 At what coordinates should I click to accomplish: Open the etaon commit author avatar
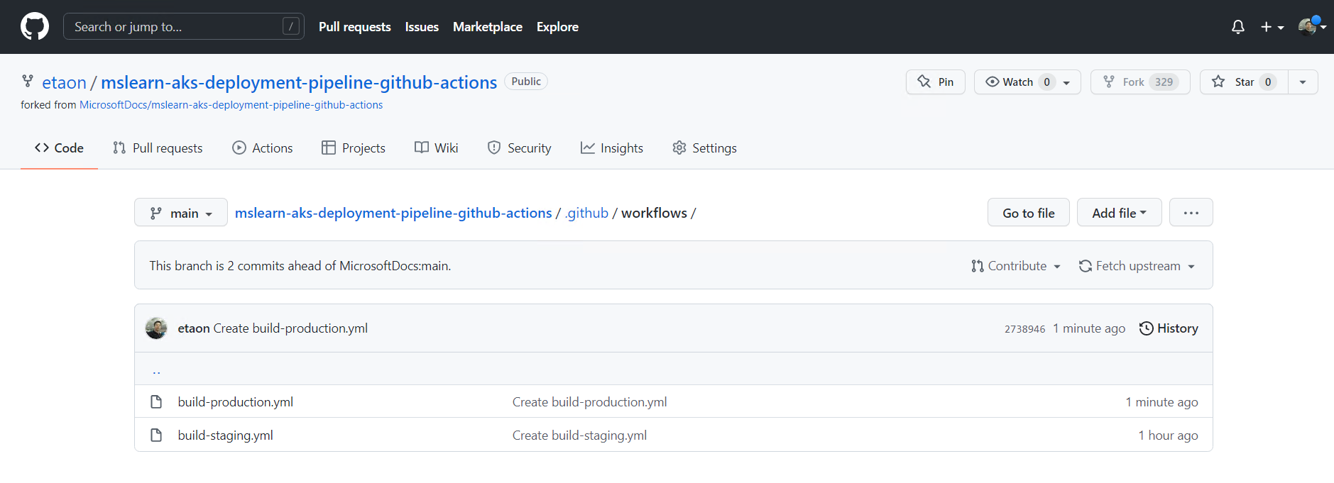[156, 328]
